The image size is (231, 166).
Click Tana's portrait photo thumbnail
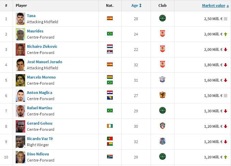pyautogui.click(x=20, y=19)
